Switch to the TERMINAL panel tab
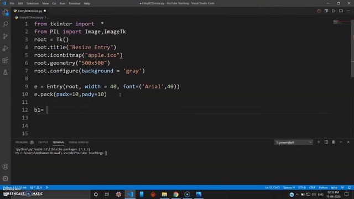Viewport: 354px width, 199px height. 59,143
